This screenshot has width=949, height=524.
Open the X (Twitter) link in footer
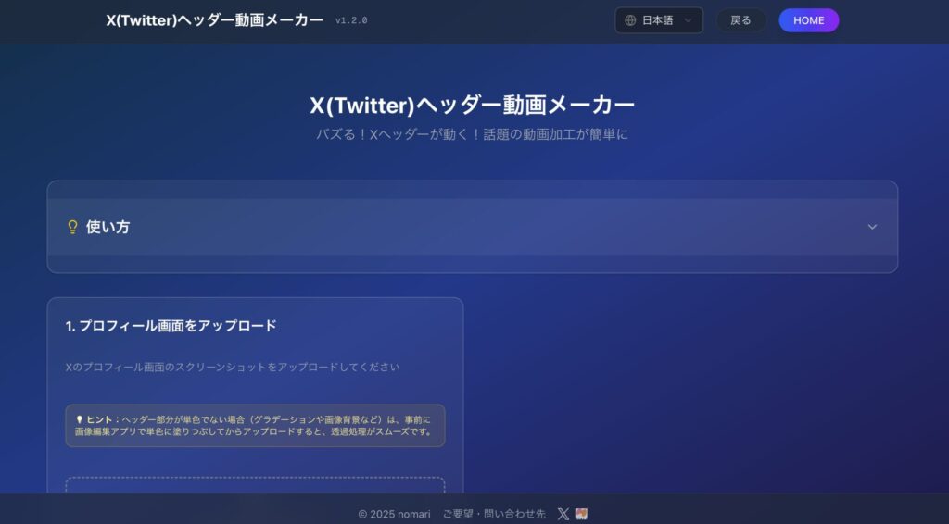point(563,514)
